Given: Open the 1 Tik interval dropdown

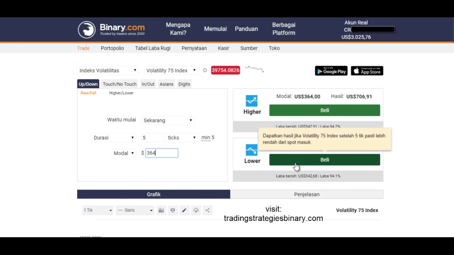Looking at the screenshot, I should click(x=98, y=210).
